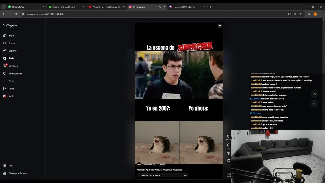Open the Audio original track bar
Viewport: 325px width, 183px height.
pos(163,175)
